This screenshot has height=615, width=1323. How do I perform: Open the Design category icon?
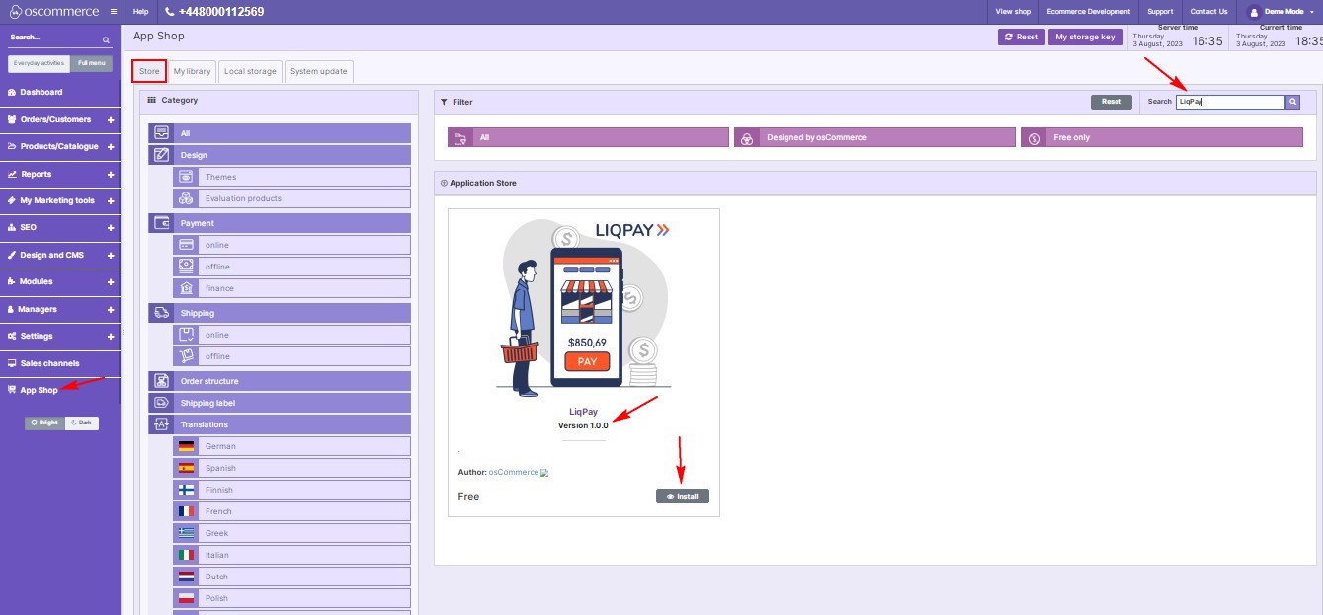[x=161, y=155]
